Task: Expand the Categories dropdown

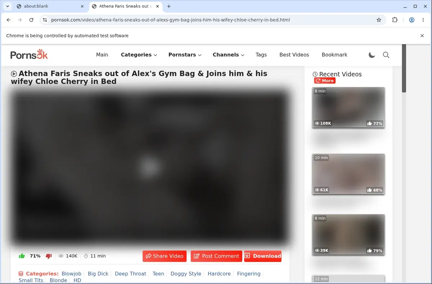Action: (x=139, y=55)
